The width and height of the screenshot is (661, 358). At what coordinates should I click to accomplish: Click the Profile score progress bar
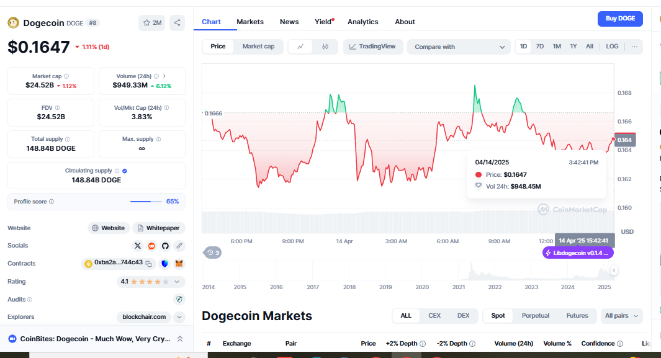(146, 202)
